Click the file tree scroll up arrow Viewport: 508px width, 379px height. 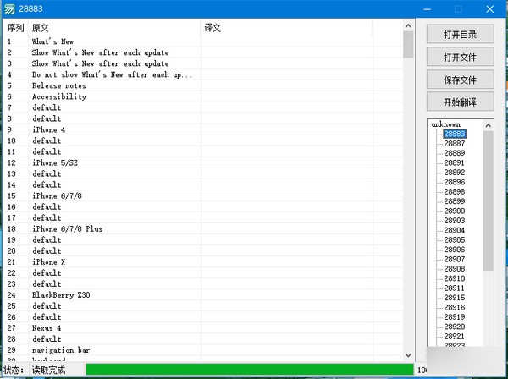pos(489,125)
